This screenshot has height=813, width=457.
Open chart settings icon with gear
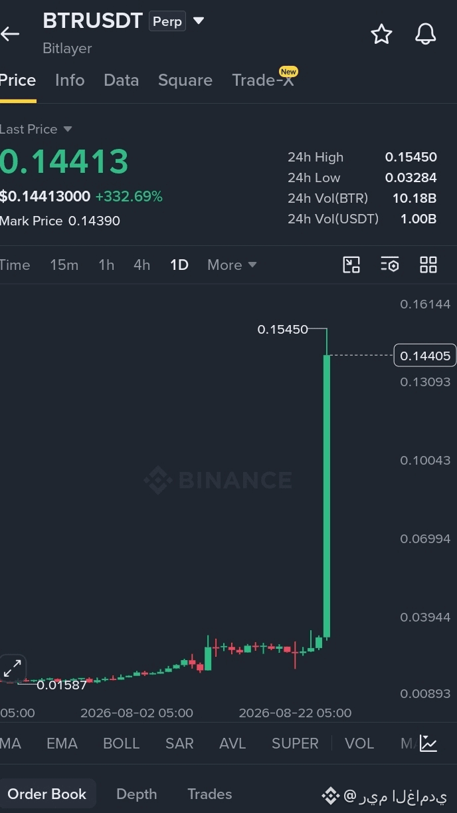click(x=389, y=265)
